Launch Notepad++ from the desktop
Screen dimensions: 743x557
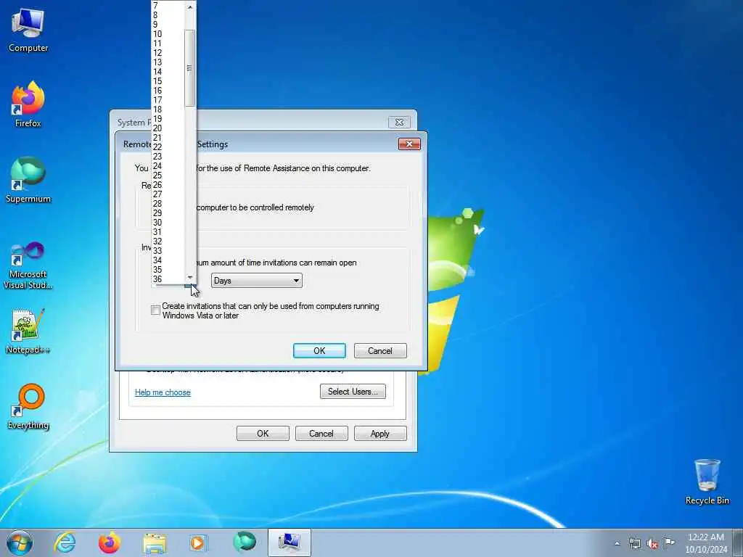click(28, 331)
